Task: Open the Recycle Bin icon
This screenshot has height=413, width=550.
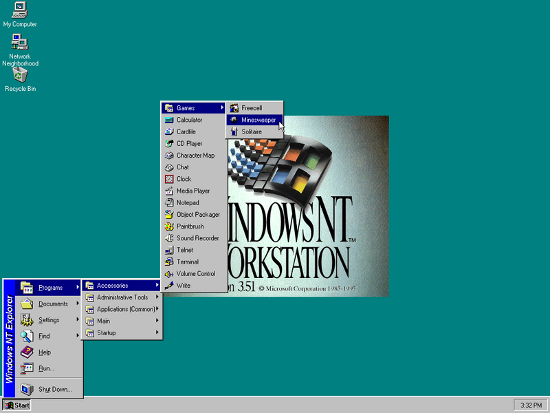Action: point(20,74)
